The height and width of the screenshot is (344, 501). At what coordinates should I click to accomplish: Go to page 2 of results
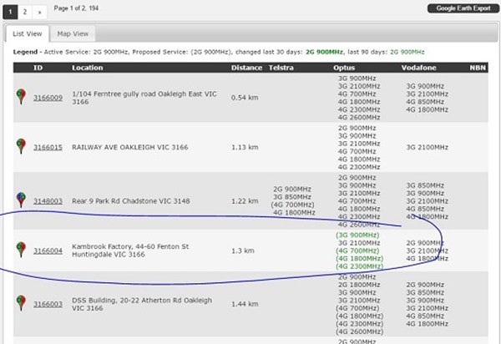pos(25,13)
